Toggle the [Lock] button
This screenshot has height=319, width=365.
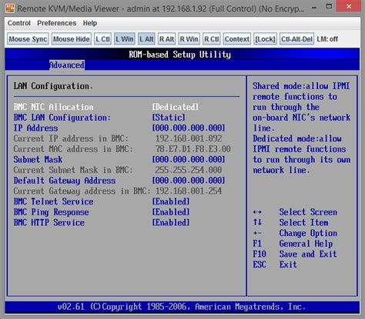[265, 39]
